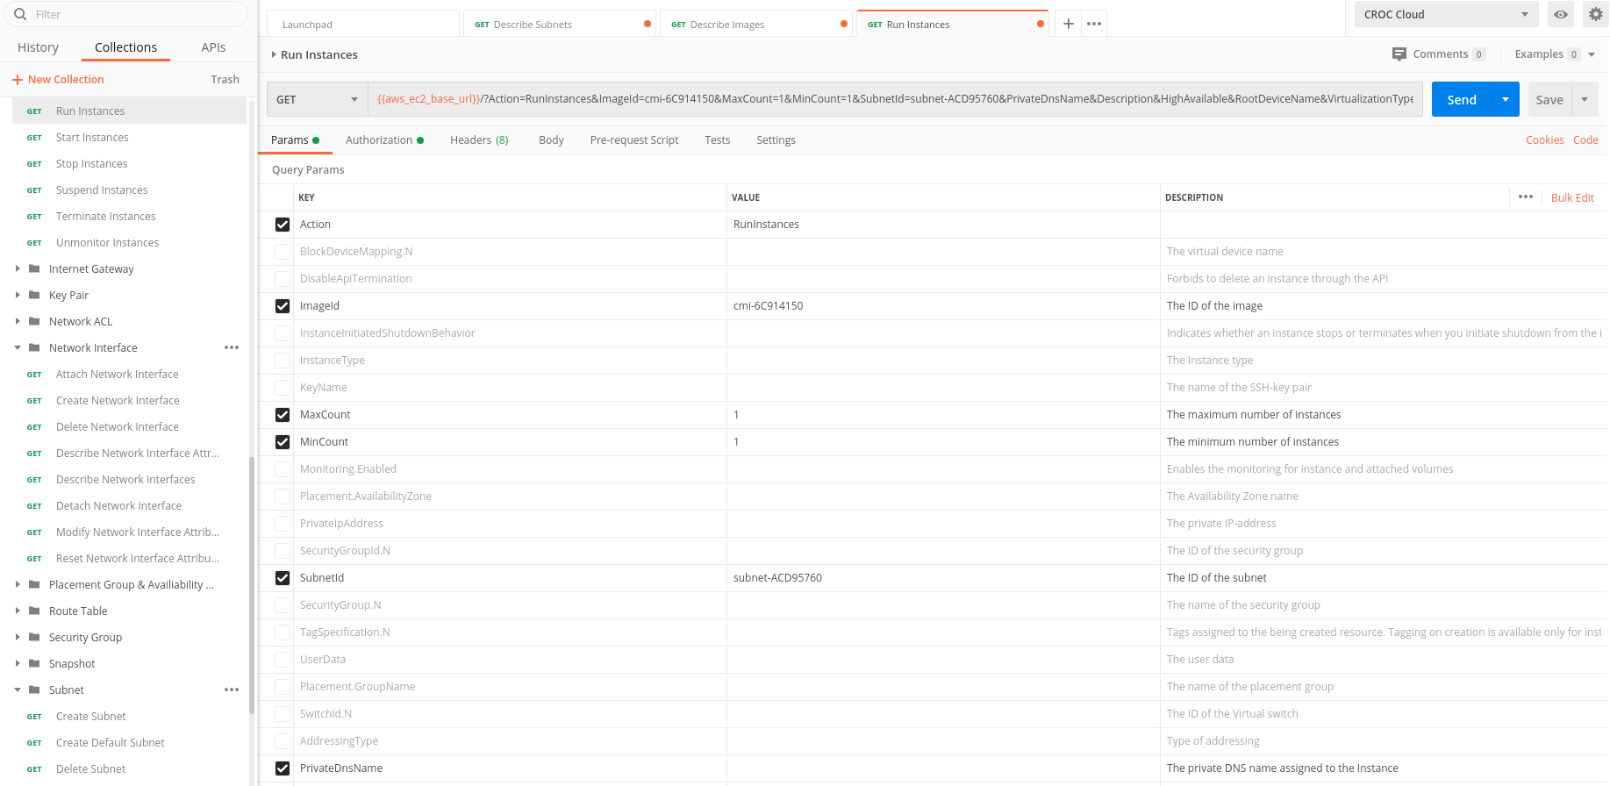This screenshot has width=1610, height=786.
Task: Open the manage environments gear icon
Action: (1595, 14)
